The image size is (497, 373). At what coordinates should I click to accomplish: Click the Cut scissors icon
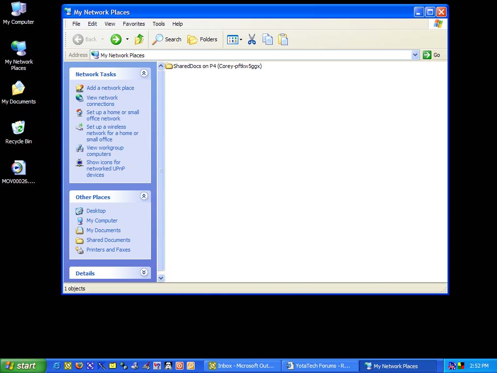pos(252,39)
